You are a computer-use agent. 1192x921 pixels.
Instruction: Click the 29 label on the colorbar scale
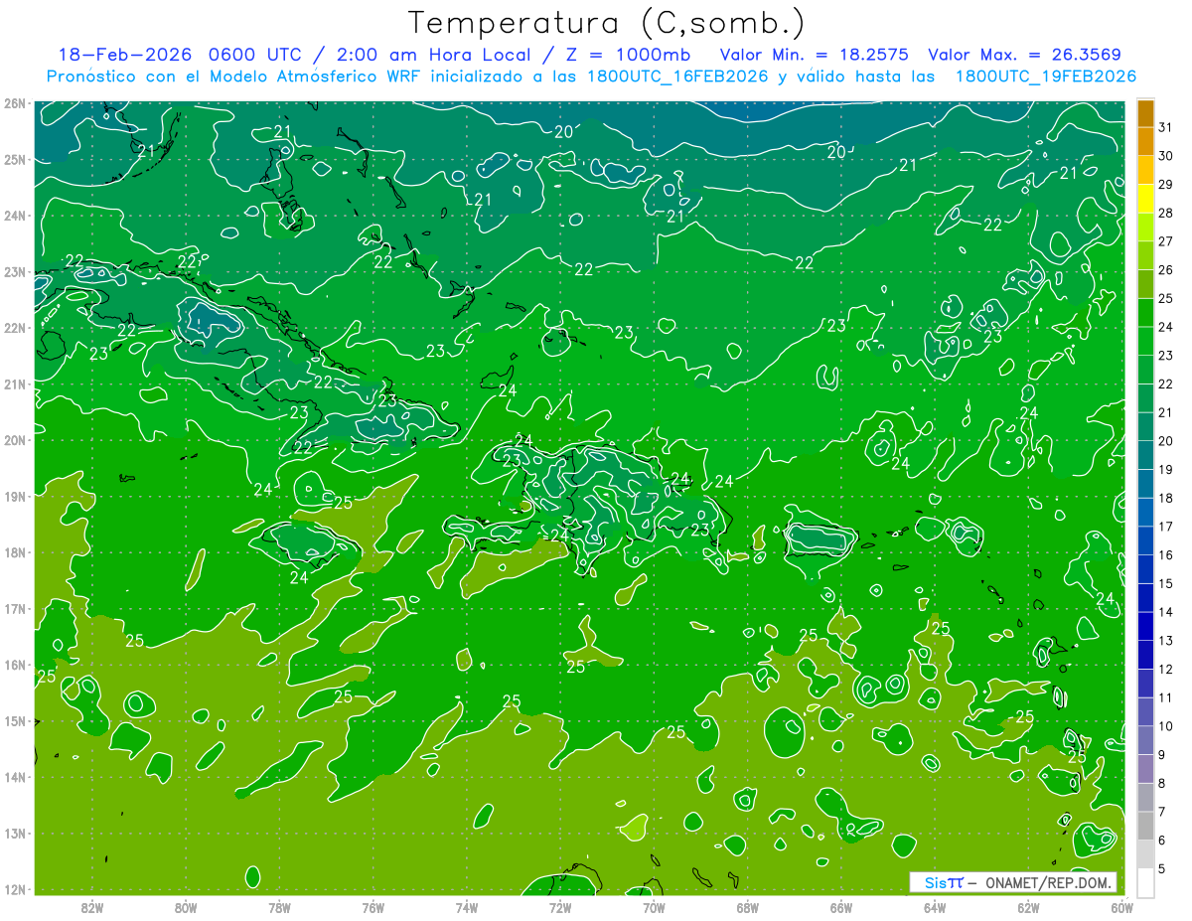1166,185
